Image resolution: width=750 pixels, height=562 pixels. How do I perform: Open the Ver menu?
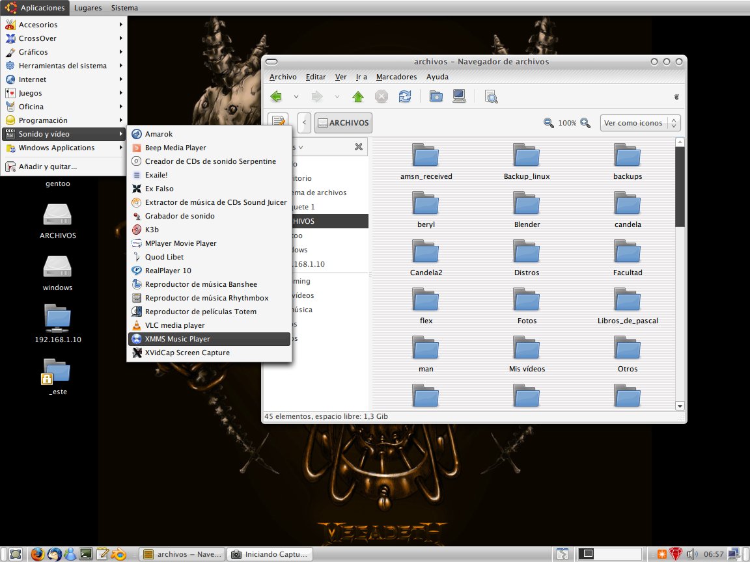(340, 77)
